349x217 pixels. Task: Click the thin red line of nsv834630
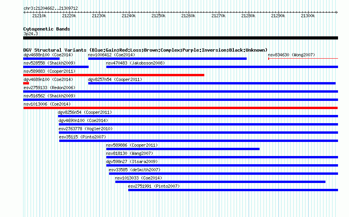(x=303, y=59)
